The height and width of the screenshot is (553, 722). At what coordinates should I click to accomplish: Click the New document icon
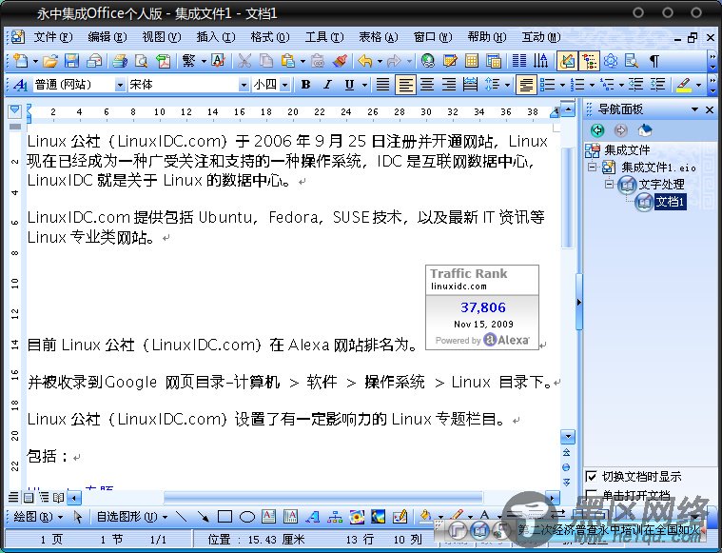pyautogui.click(x=21, y=61)
